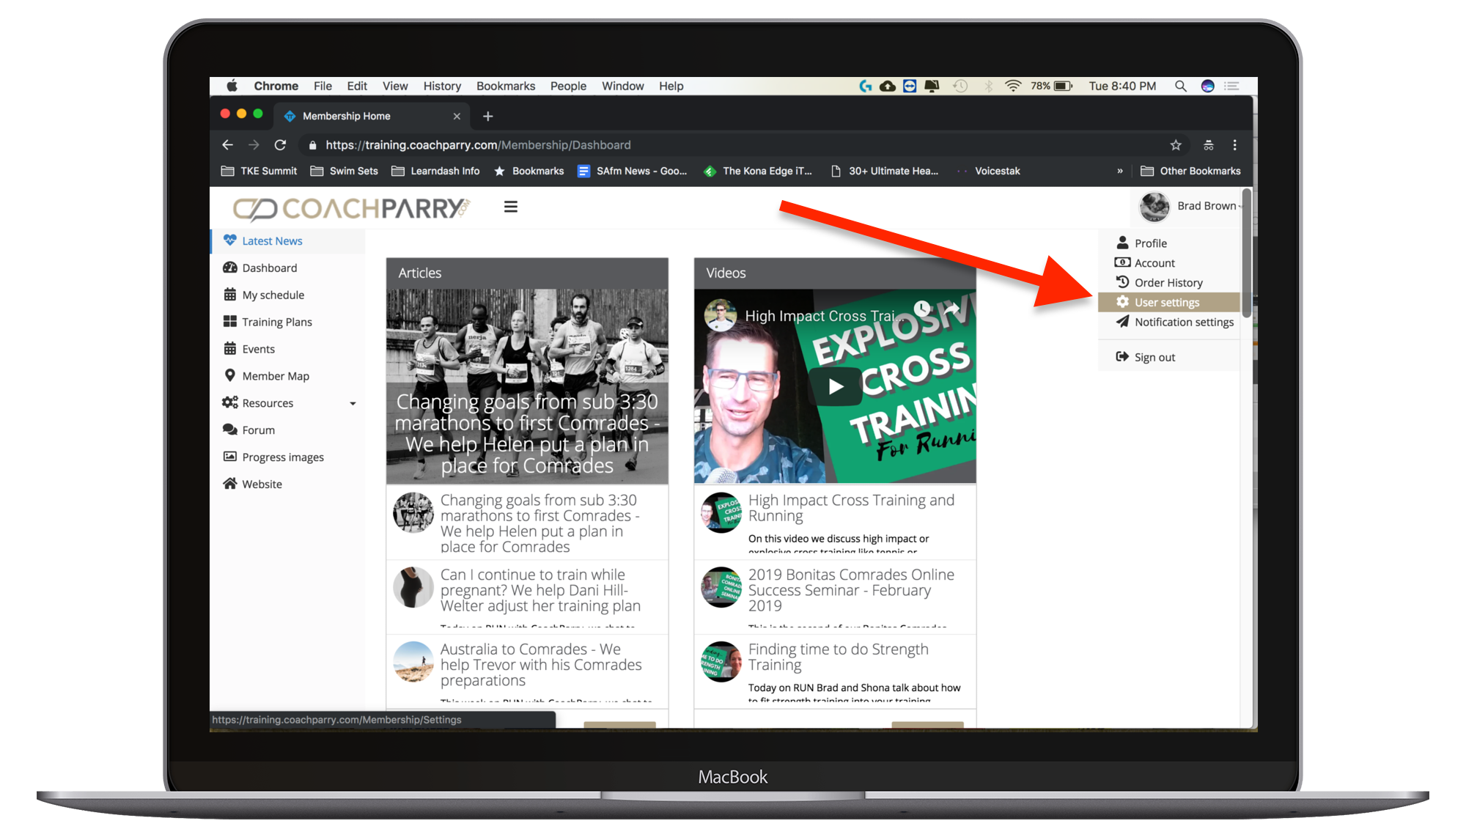Bookmark this page with star icon
The image size is (1466, 840).
click(x=1176, y=145)
